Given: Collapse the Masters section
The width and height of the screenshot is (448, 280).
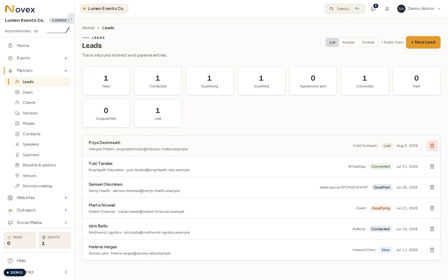Looking at the screenshot, I should 37,71.
